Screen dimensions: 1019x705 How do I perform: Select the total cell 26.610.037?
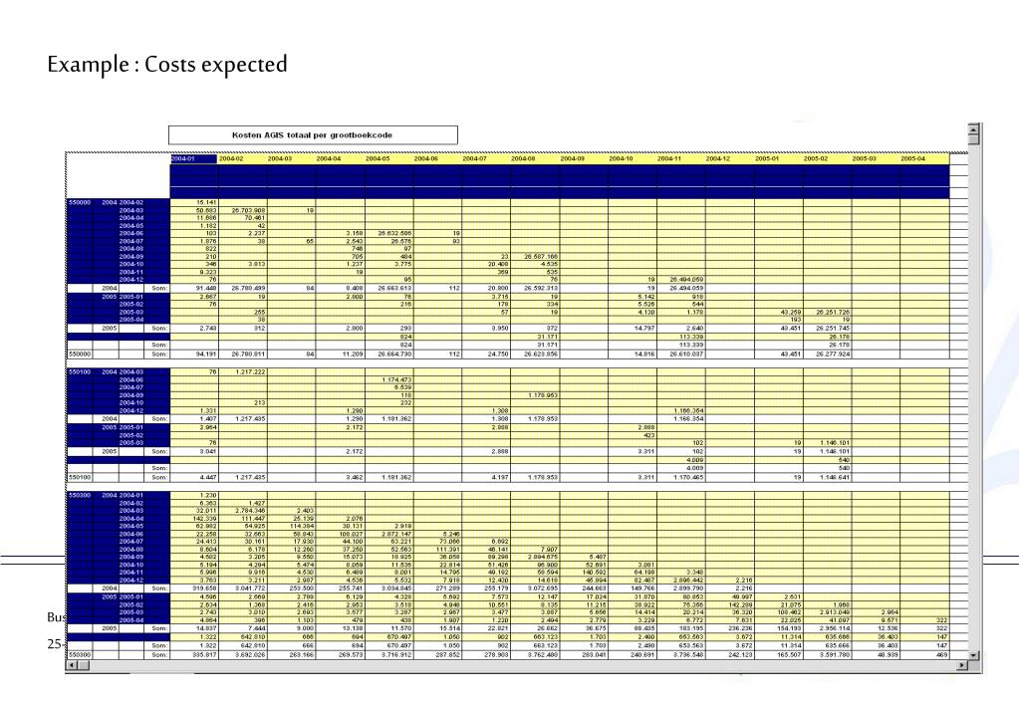pyautogui.click(x=681, y=354)
